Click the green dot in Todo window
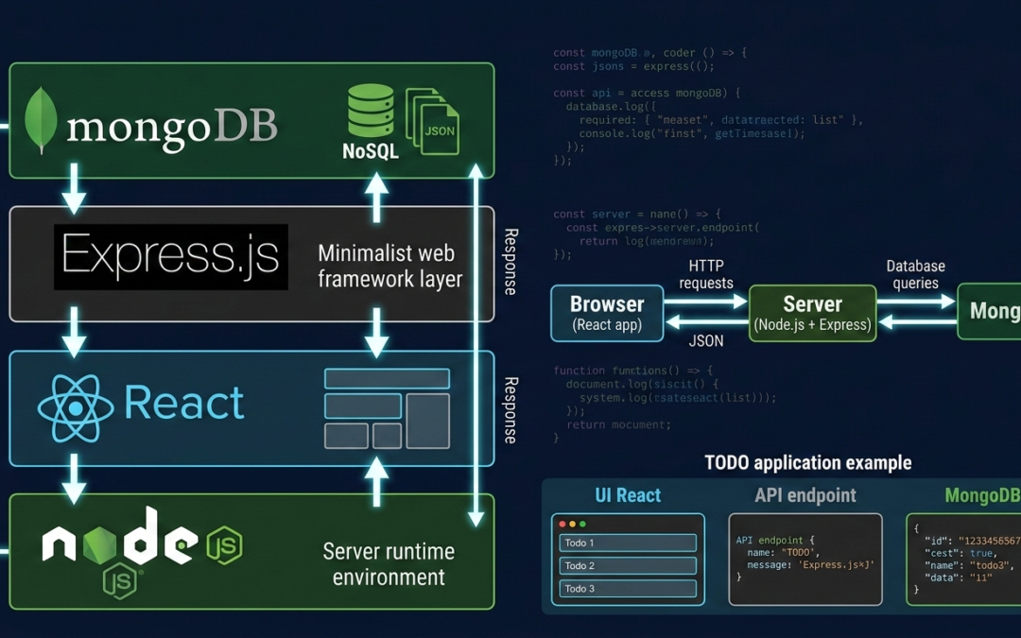Screen dimensions: 1021x638 tap(582, 524)
